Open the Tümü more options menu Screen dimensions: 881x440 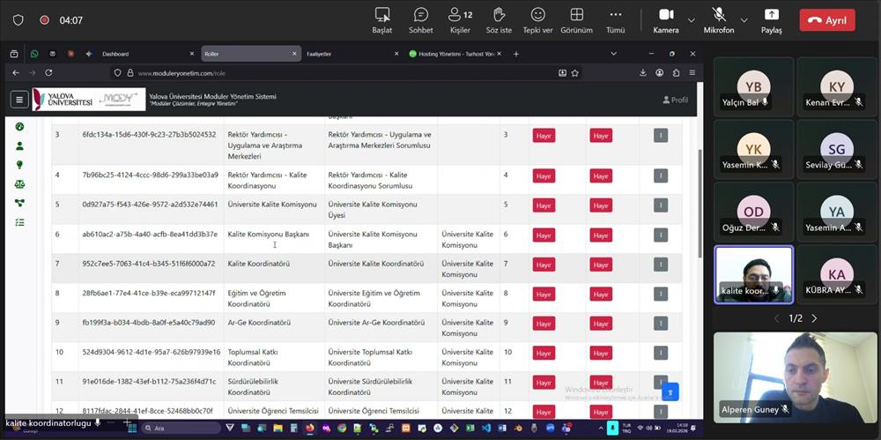[615, 19]
